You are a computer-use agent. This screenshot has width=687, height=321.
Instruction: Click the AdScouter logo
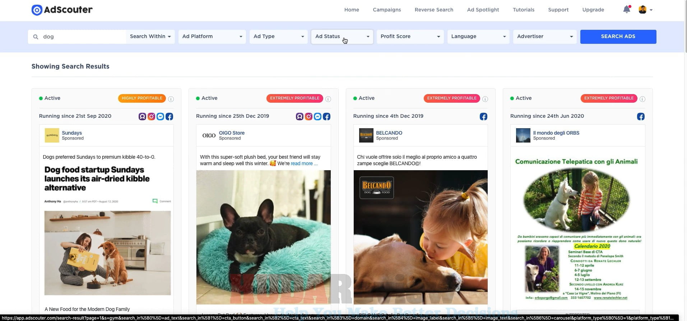(x=62, y=10)
